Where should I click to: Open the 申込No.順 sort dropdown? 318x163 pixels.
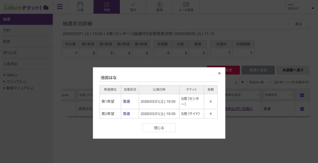point(258,82)
